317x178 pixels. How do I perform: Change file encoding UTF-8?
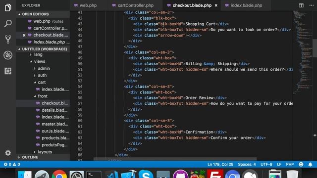(x=266, y=164)
